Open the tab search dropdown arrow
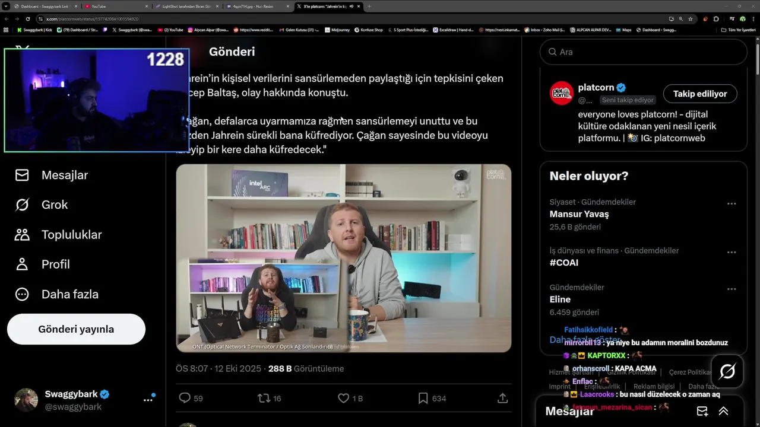Screen dimensions: 760x427 coord(6,6)
